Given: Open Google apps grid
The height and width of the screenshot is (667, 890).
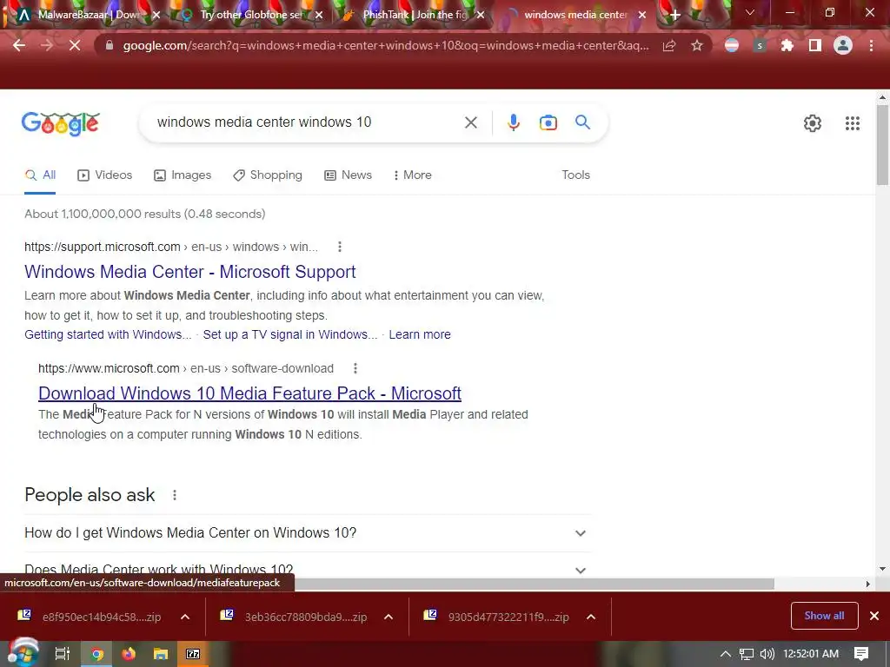Looking at the screenshot, I should tap(852, 123).
